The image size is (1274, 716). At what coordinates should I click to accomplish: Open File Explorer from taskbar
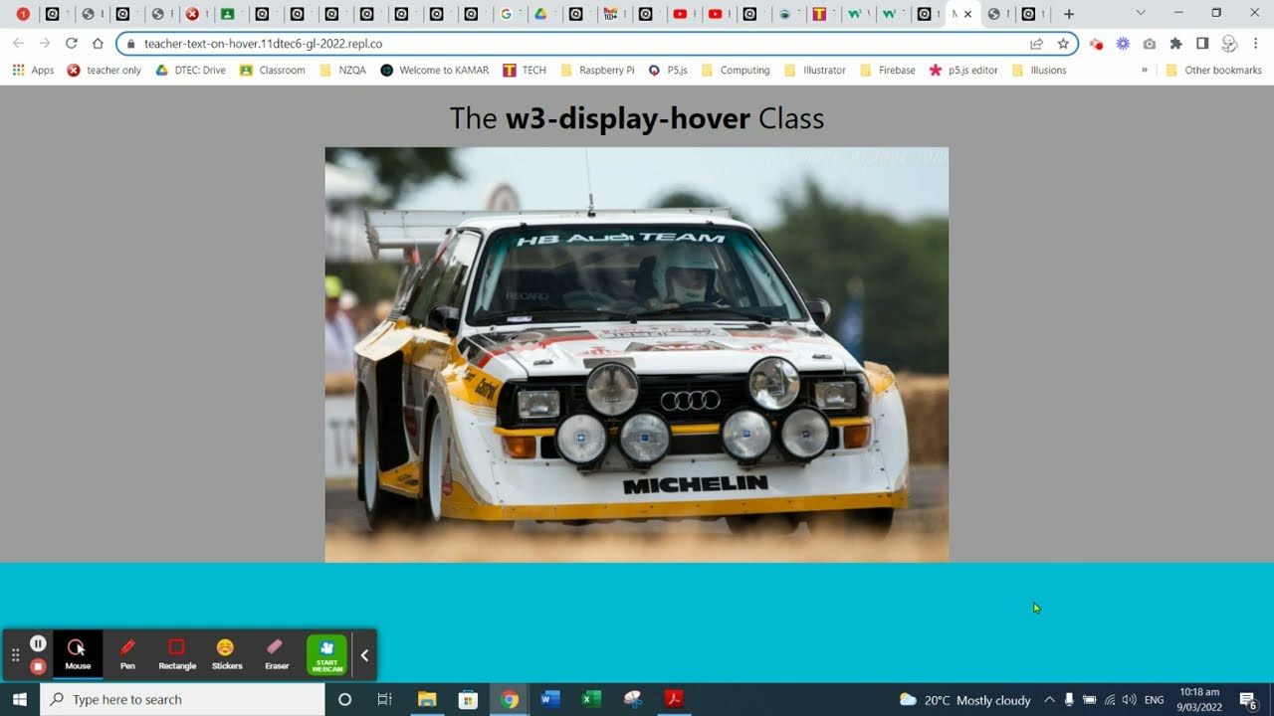(427, 699)
